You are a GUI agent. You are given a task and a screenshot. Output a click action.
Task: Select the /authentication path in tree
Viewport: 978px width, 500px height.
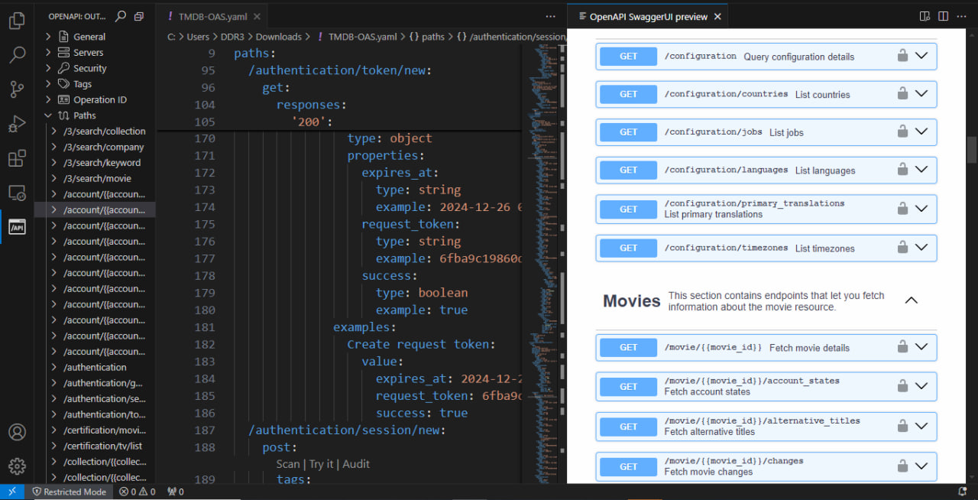95,367
